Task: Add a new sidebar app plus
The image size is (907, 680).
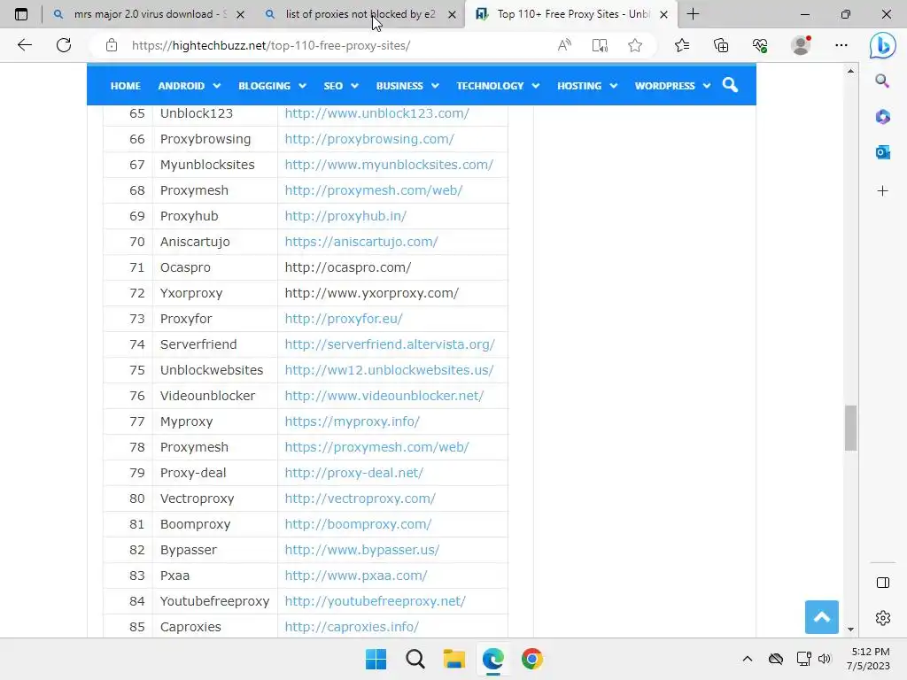Action: coord(882,191)
